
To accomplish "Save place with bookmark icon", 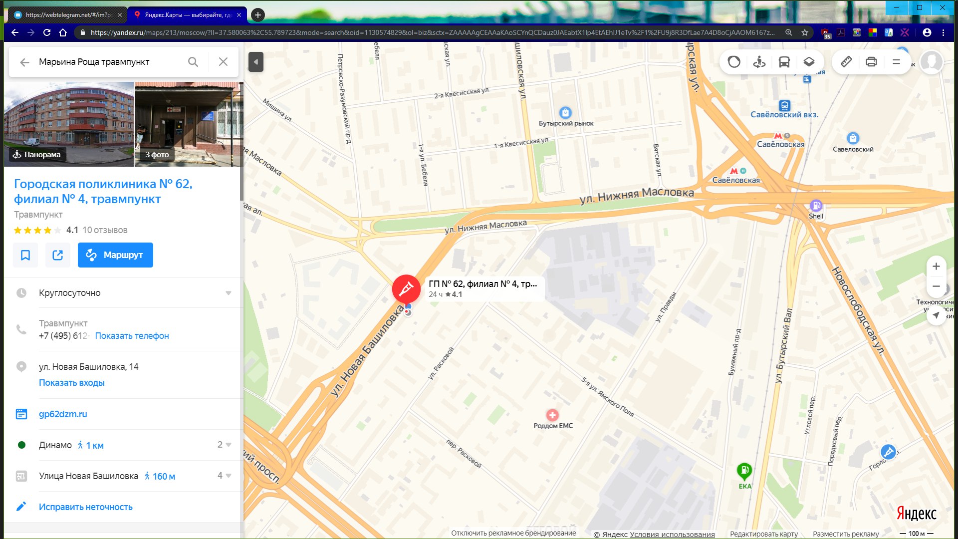I will 25,255.
